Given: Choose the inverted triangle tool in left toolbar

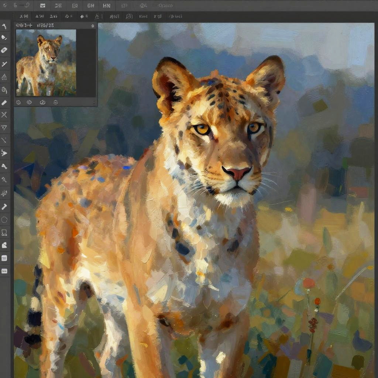Looking at the screenshot, I should (x=4, y=128).
